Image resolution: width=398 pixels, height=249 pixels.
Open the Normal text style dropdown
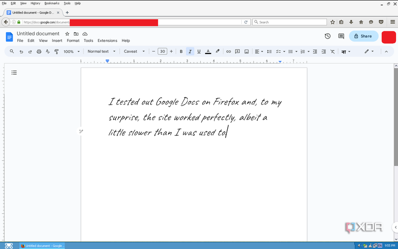click(101, 52)
